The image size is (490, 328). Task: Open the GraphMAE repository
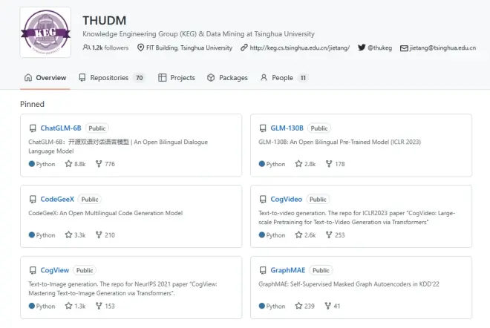coord(288,270)
